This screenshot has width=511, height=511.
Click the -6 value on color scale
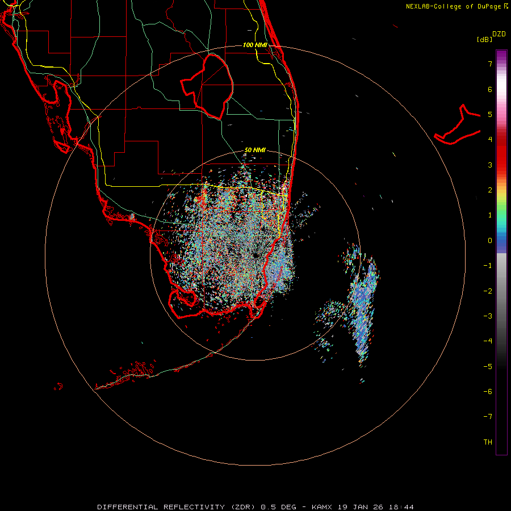tap(488, 392)
